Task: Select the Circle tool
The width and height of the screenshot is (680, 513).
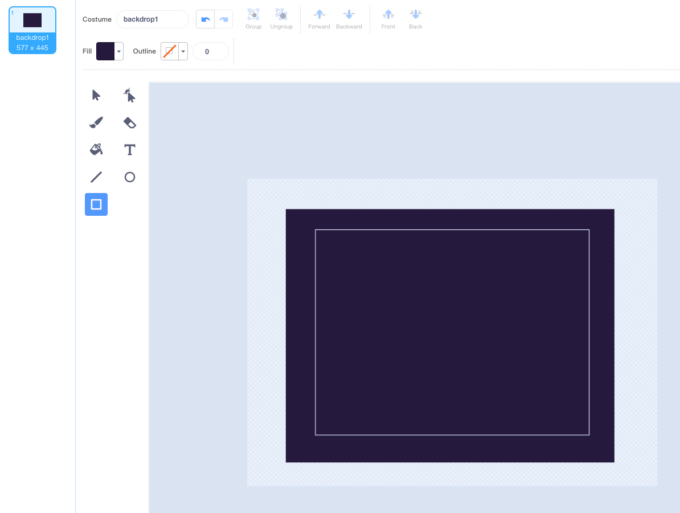Action: [130, 177]
